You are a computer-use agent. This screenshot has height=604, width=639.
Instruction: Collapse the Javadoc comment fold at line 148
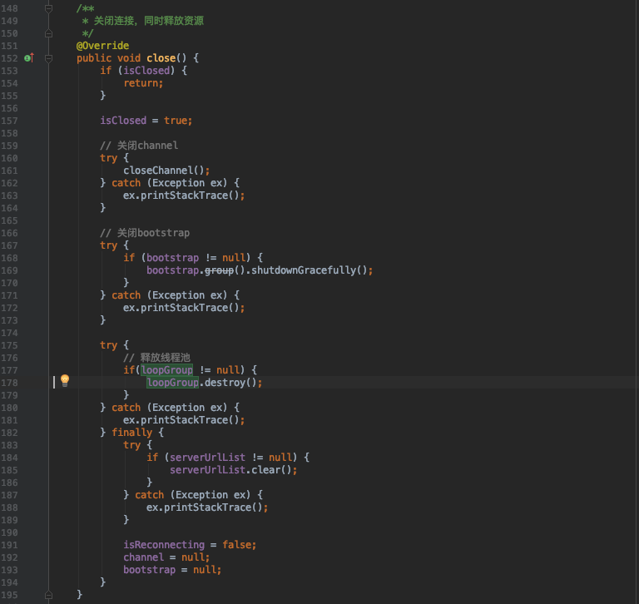[48, 8]
